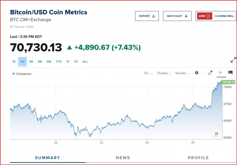The width and height of the screenshot is (237, 165).
Task: Open the chart settings gear menu
Action: click(x=198, y=73)
